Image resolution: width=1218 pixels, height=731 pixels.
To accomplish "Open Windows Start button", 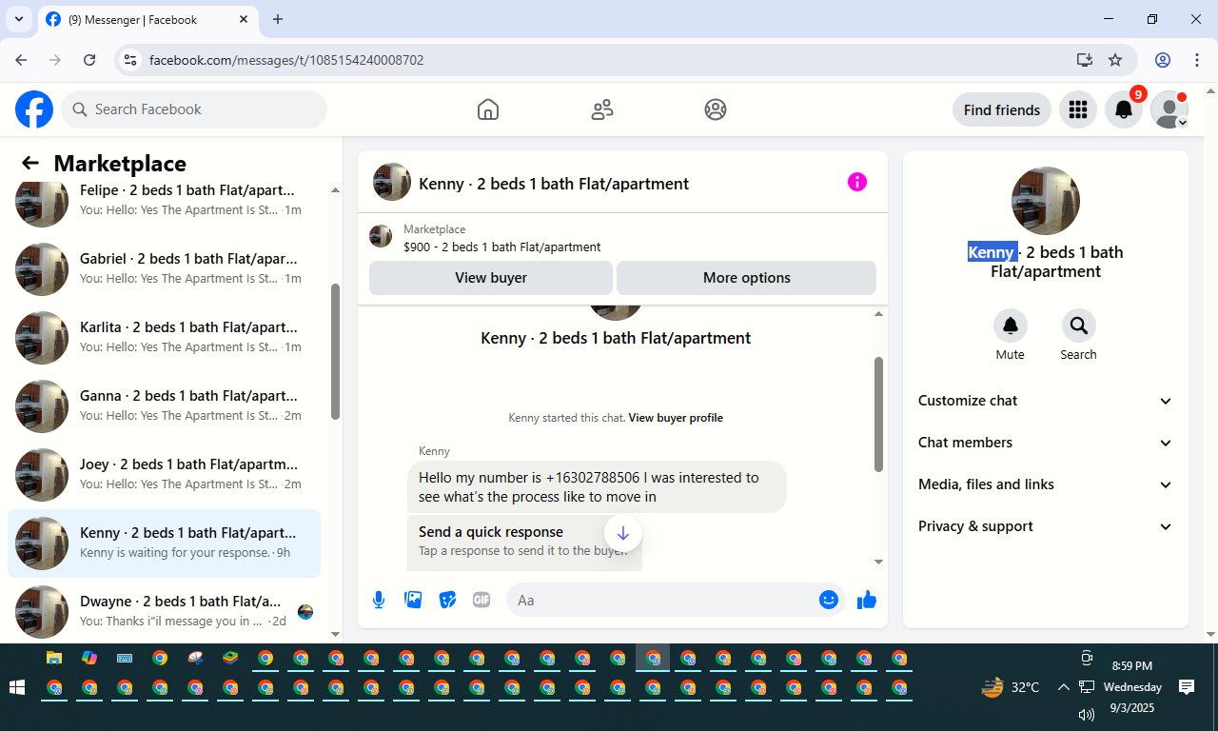I will (x=17, y=687).
